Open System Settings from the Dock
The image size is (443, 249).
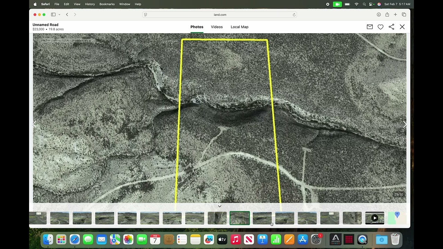(316, 239)
